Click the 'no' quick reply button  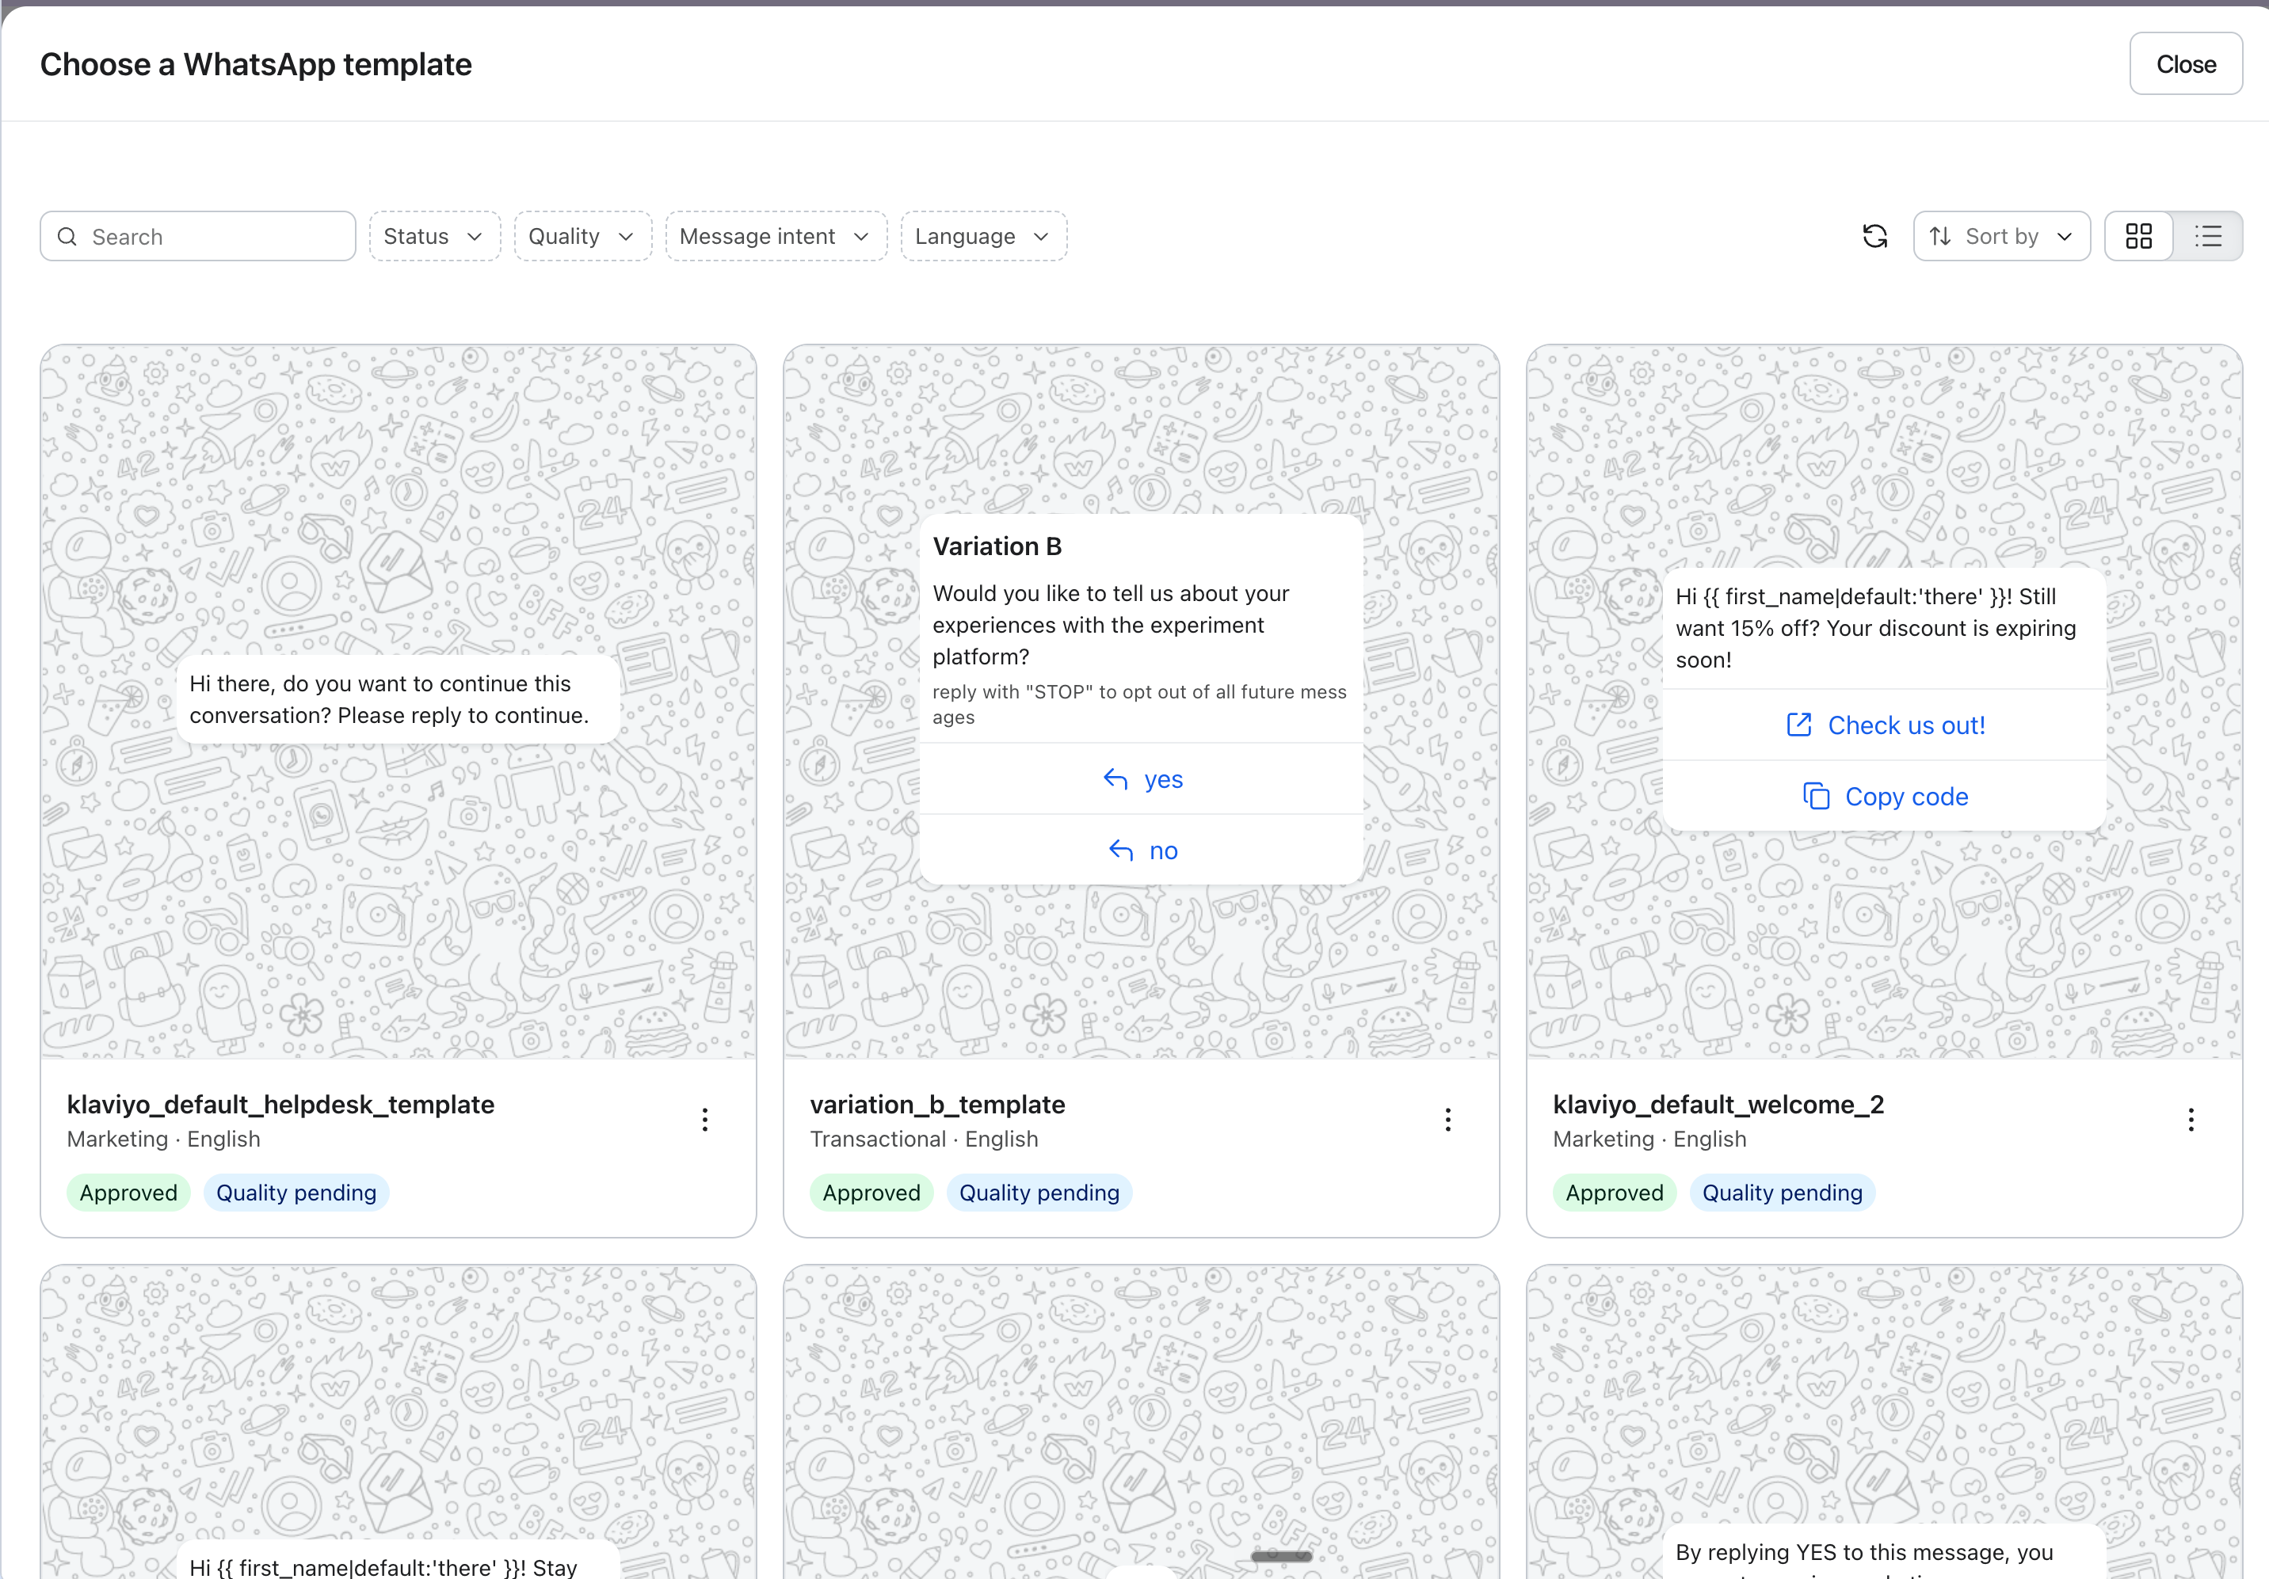click(1142, 850)
